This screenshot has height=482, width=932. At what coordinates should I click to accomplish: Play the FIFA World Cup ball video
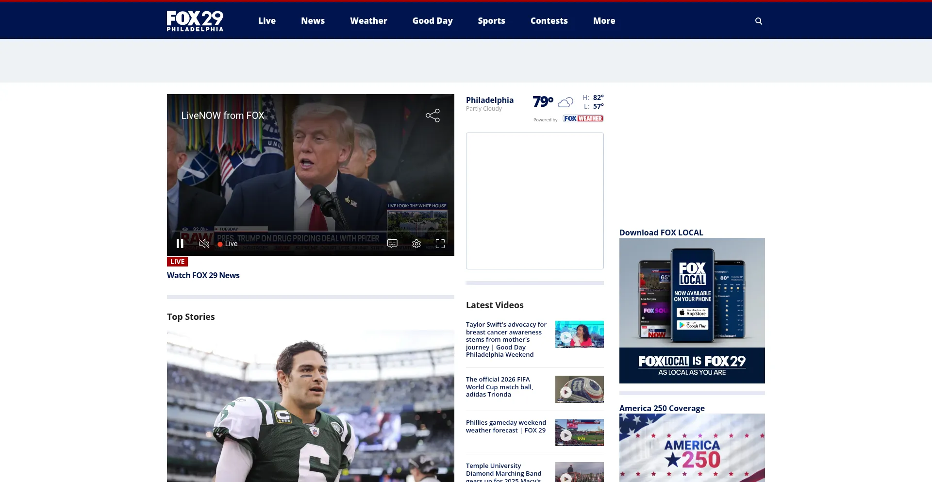579,389
